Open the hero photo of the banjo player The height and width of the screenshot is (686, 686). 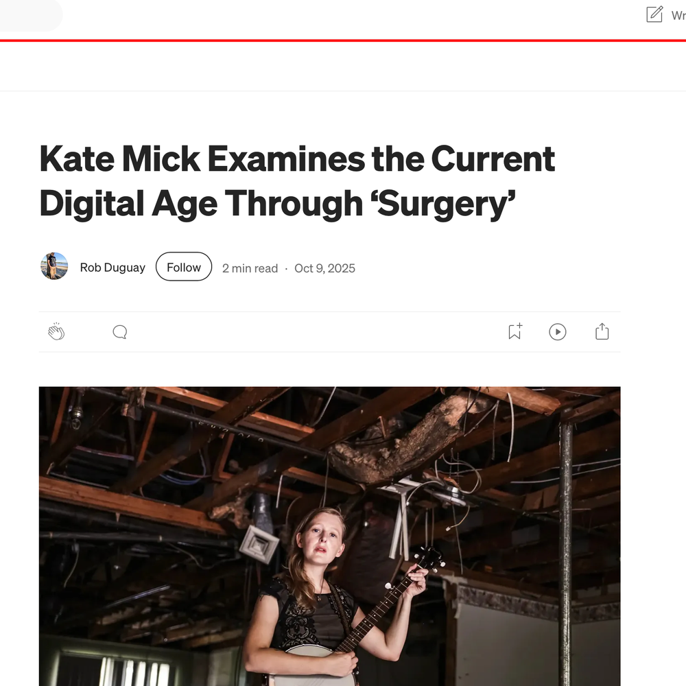[x=329, y=536]
